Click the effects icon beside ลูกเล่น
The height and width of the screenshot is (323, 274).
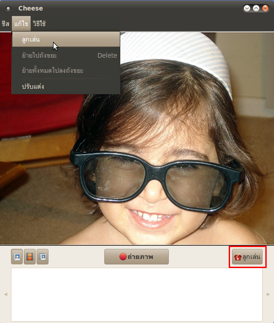(x=237, y=257)
